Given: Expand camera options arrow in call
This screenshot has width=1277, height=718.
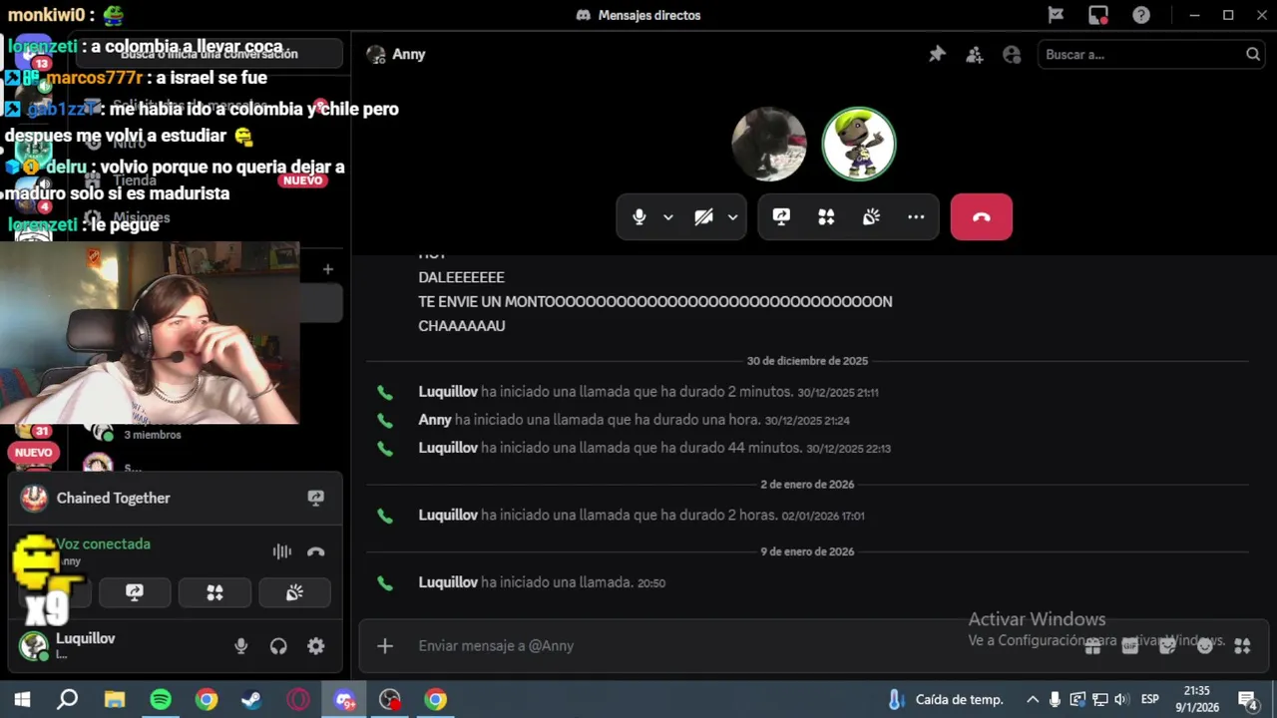Looking at the screenshot, I should (x=732, y=217).
